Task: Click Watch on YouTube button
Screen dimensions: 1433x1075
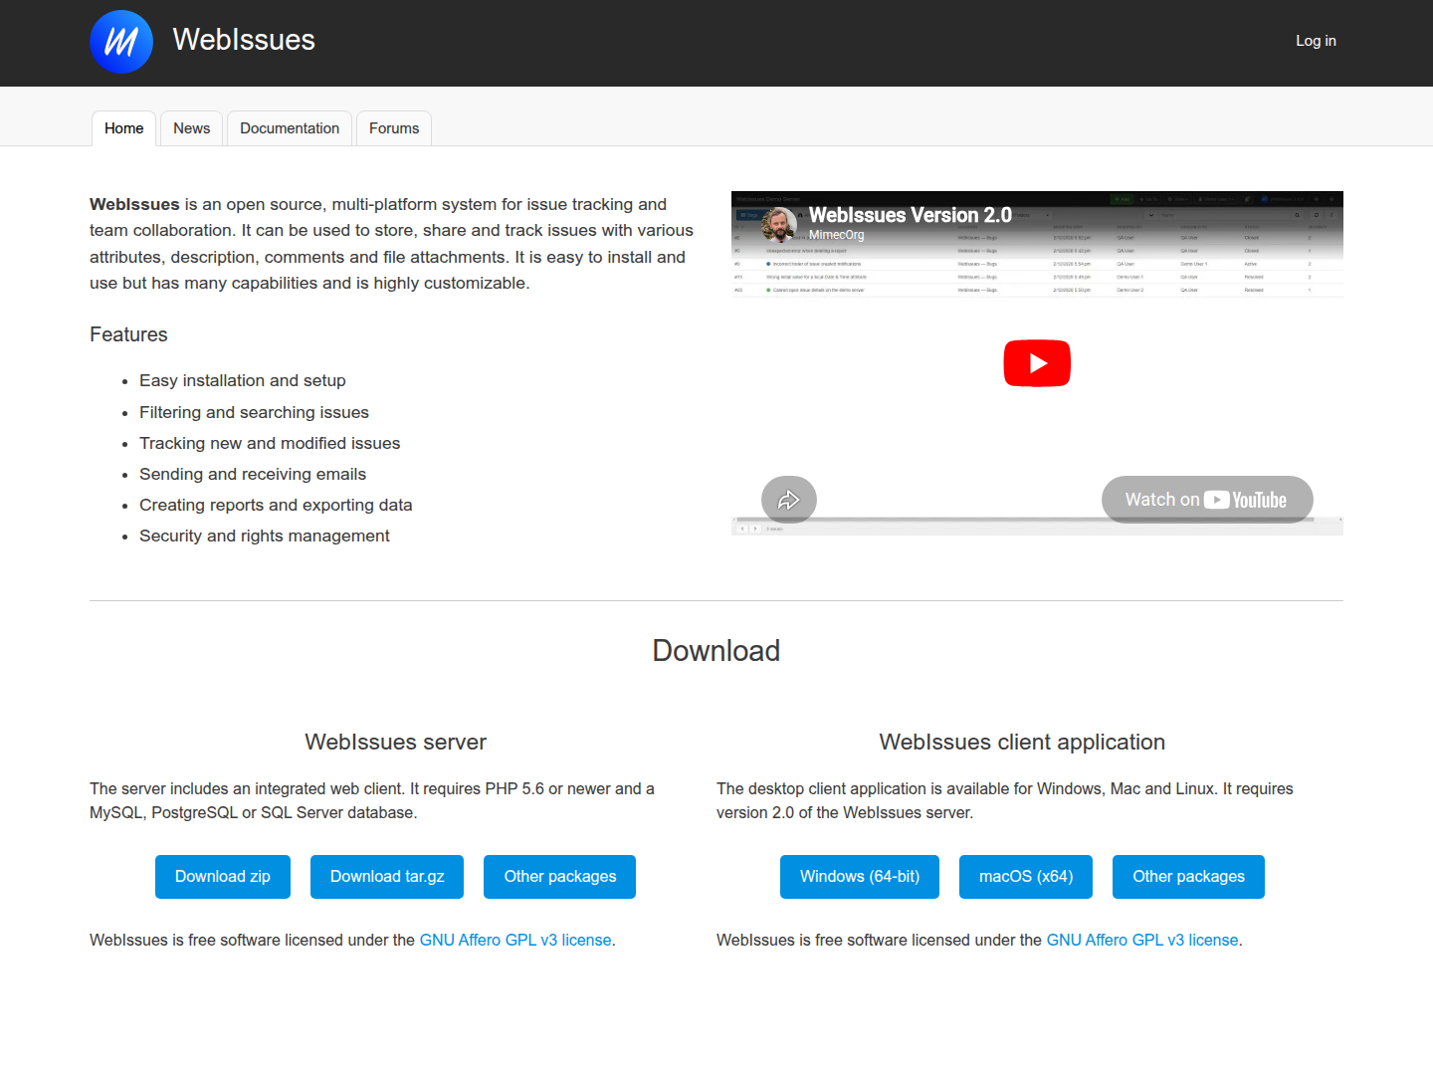Action: [1207, 500]
